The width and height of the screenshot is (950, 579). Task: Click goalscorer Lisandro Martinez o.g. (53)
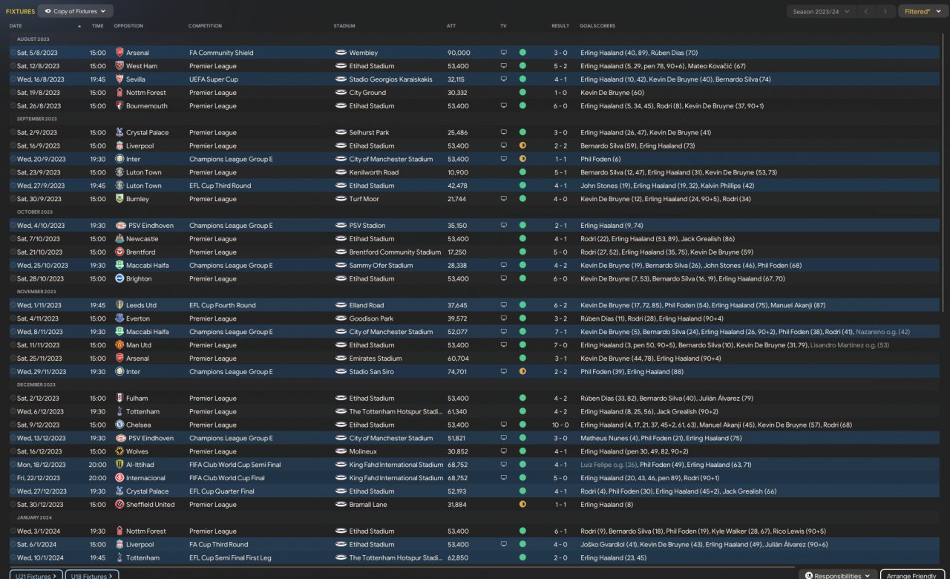click(850, 345)
